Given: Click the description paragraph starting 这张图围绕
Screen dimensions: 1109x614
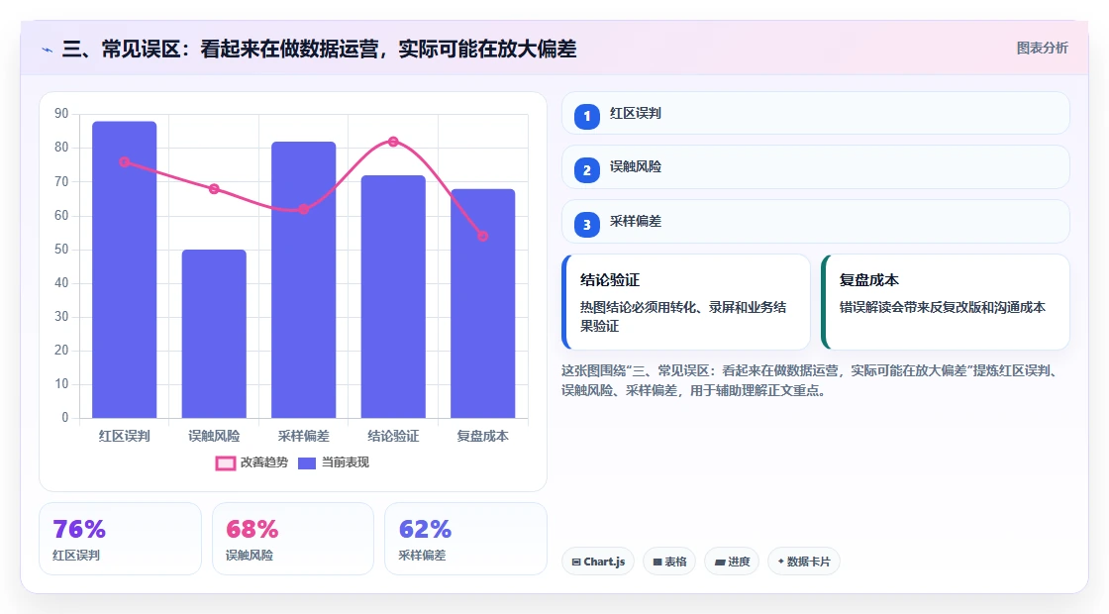Looking at the screenshot, I should pyautogui.click(x=811, y=380).
